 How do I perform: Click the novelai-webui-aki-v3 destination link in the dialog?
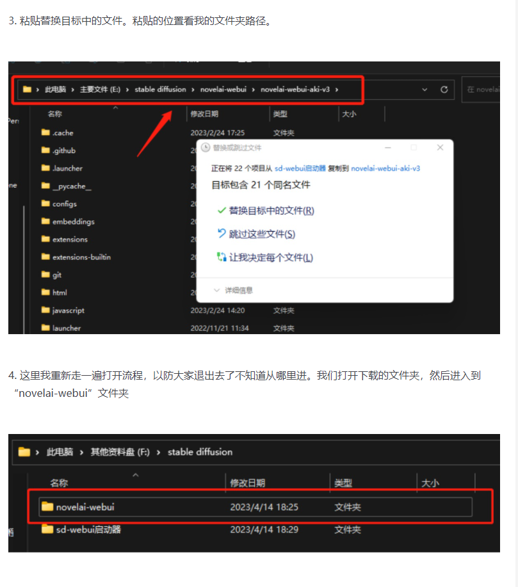[x=385, y=168]
